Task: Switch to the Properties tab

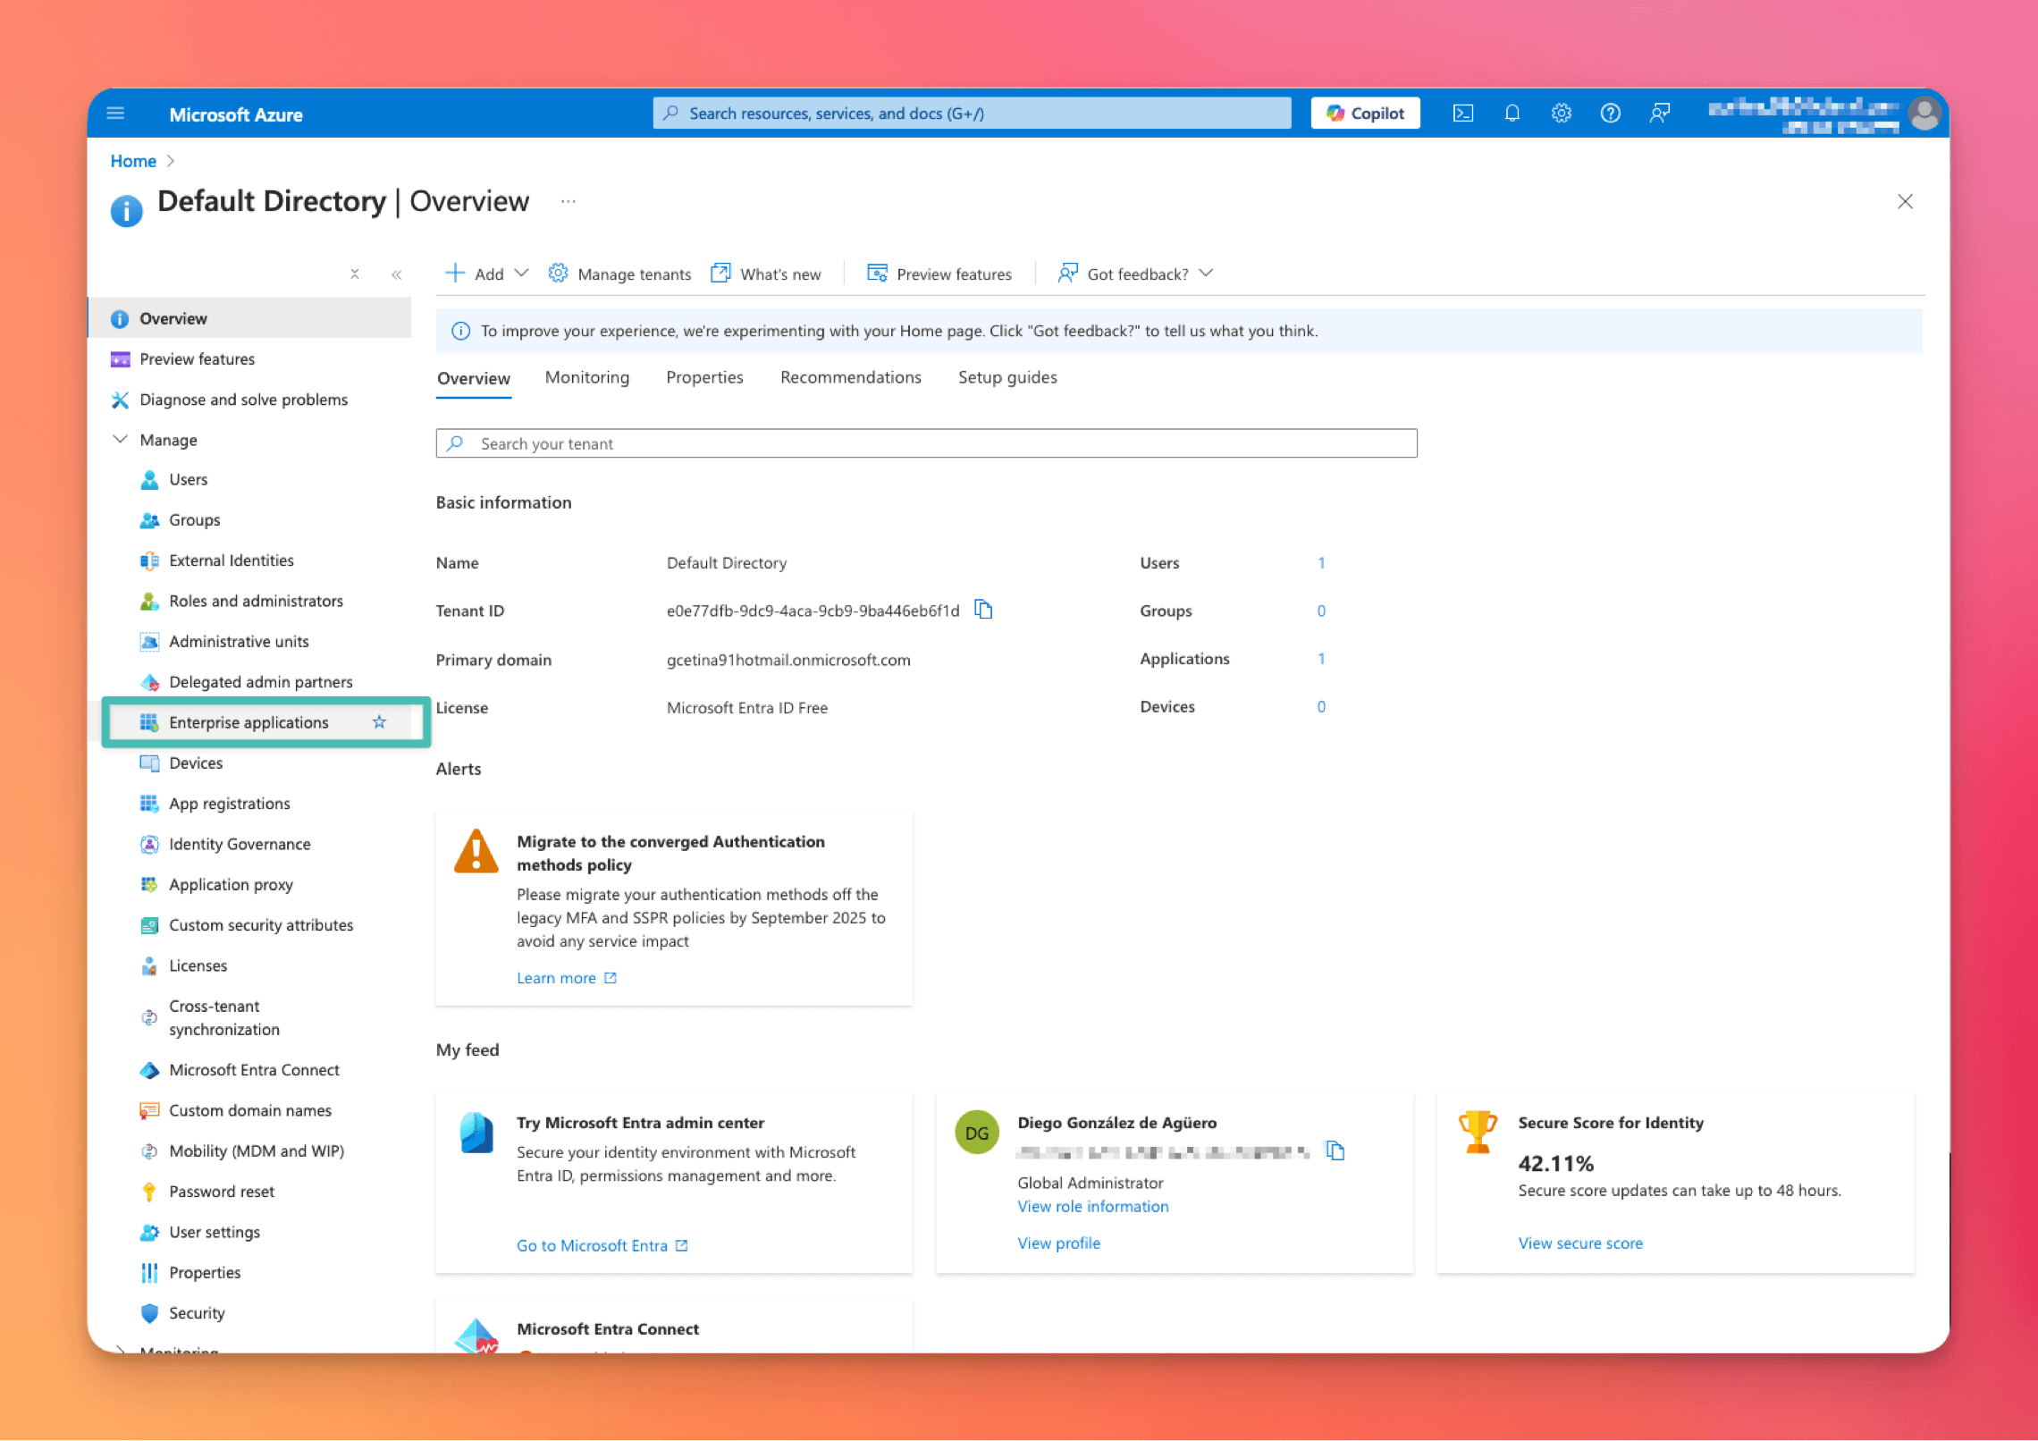Action: pos(704,377)
